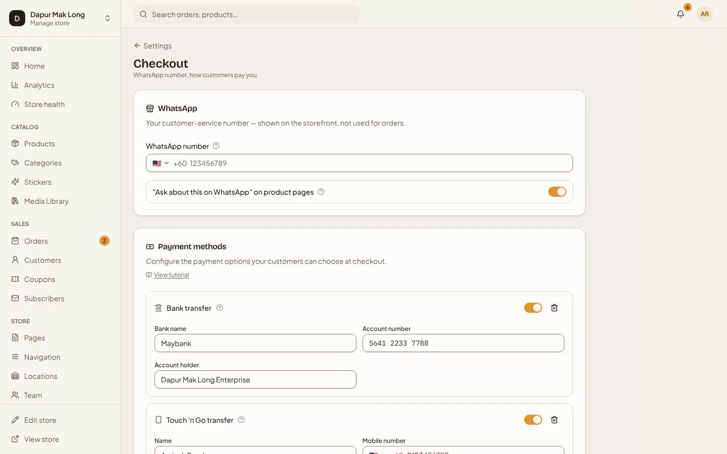Disable the Bank transfer toggle
The image size is (727, 454).
(533, 308)
